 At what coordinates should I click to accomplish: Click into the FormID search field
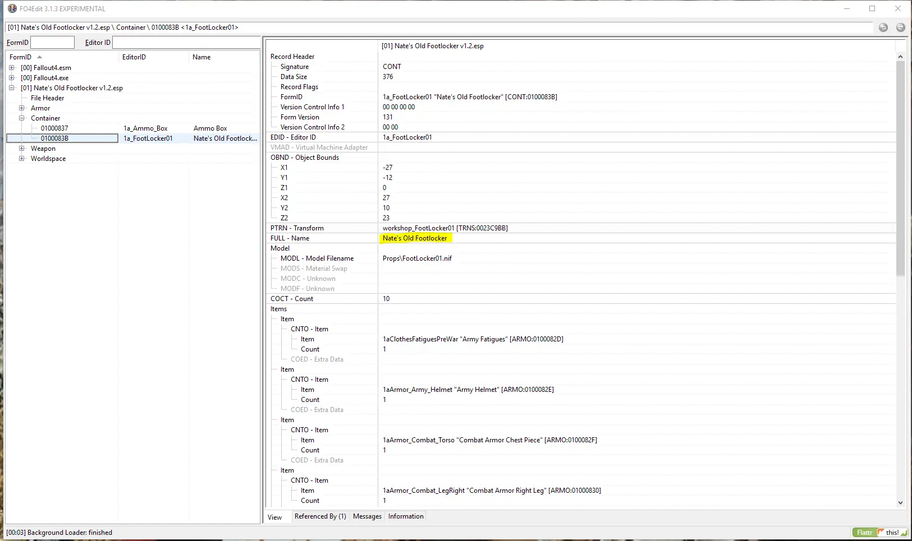[x=52, y=43]
